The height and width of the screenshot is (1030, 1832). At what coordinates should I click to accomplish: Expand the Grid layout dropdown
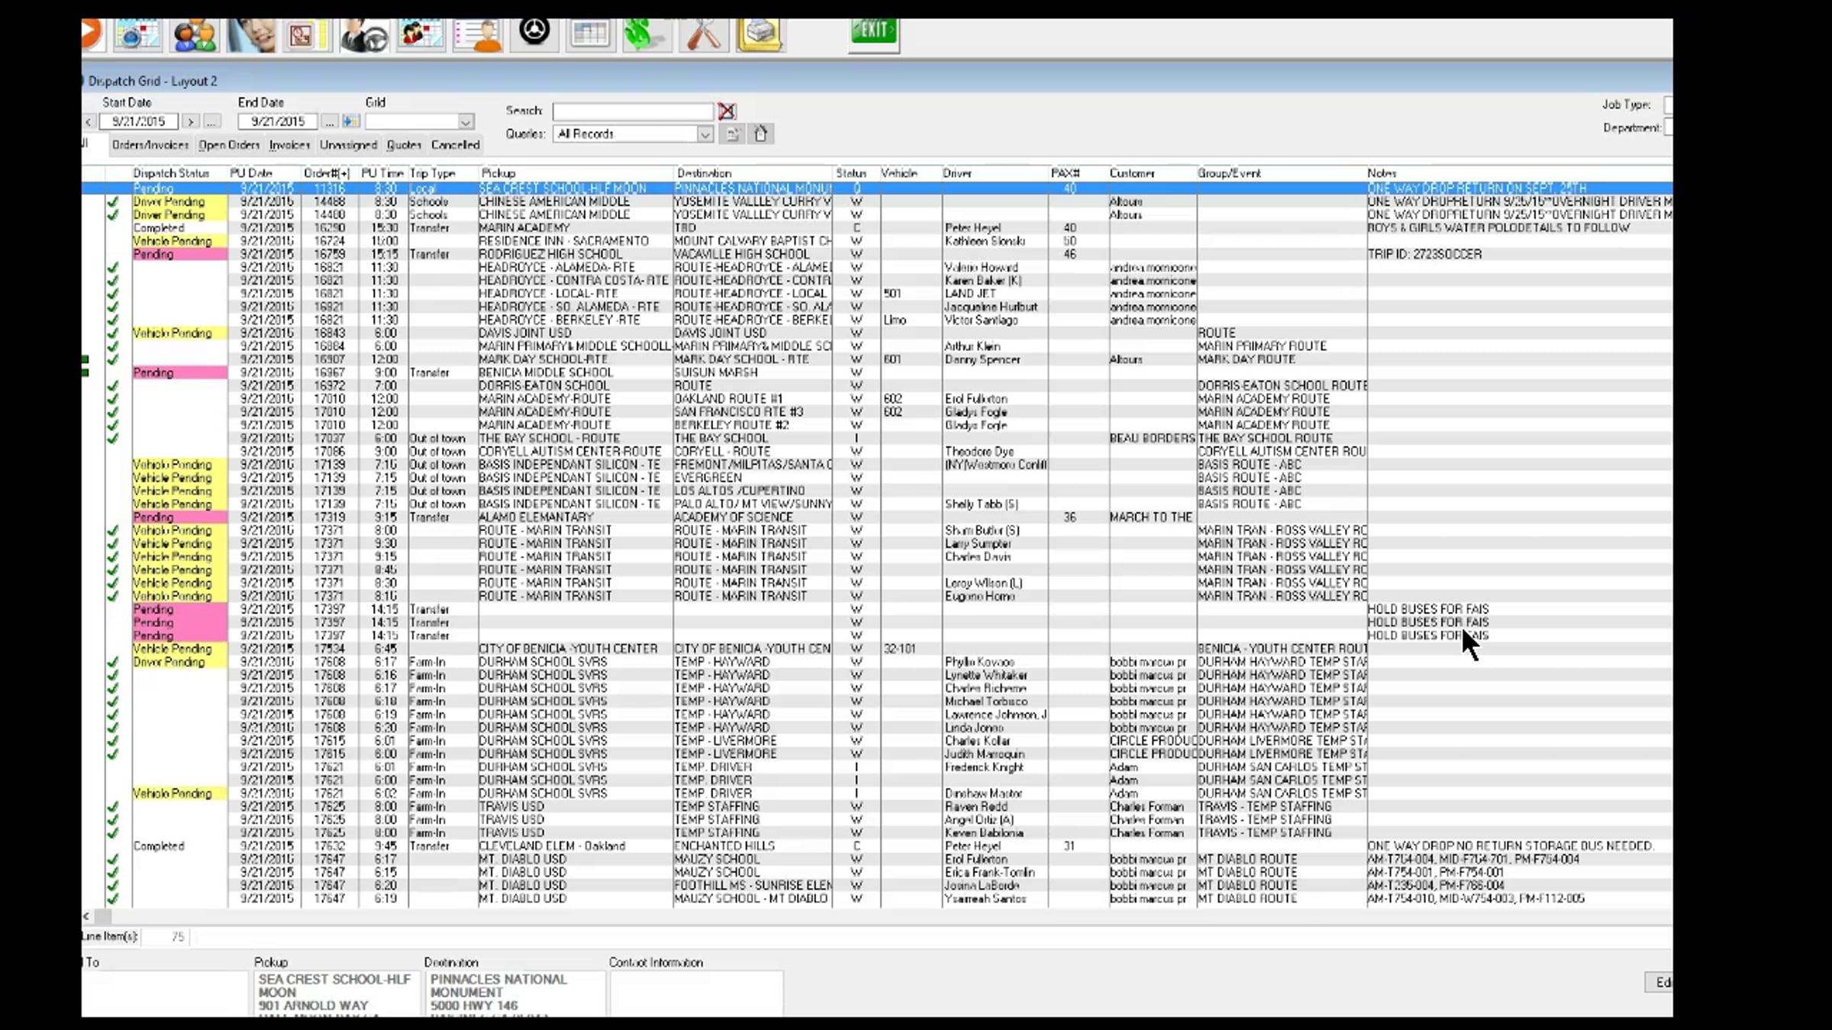(x=465, y=122)
